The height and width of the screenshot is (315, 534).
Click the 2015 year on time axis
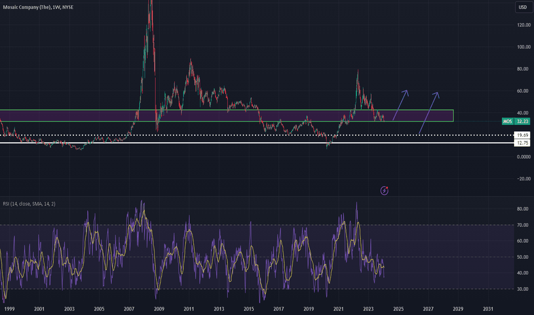(x=249, y=309)
